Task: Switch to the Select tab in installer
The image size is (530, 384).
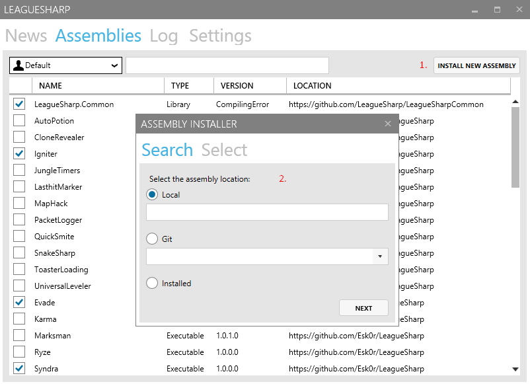Action: [x=225, y=150]
